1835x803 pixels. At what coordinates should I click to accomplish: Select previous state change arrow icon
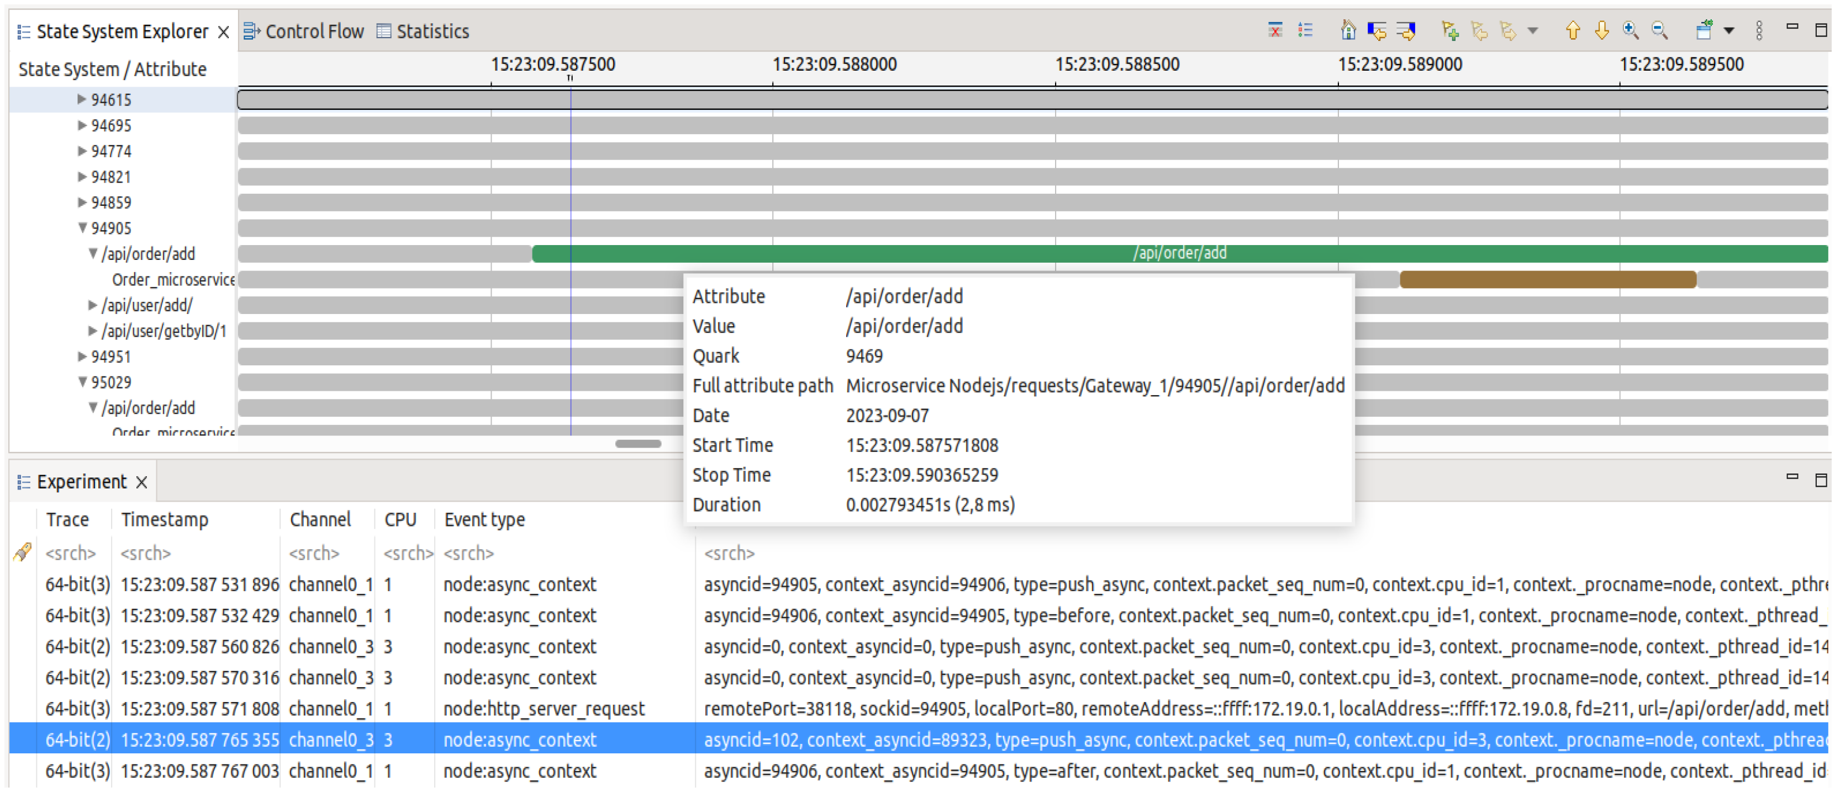coord(1377,30)
